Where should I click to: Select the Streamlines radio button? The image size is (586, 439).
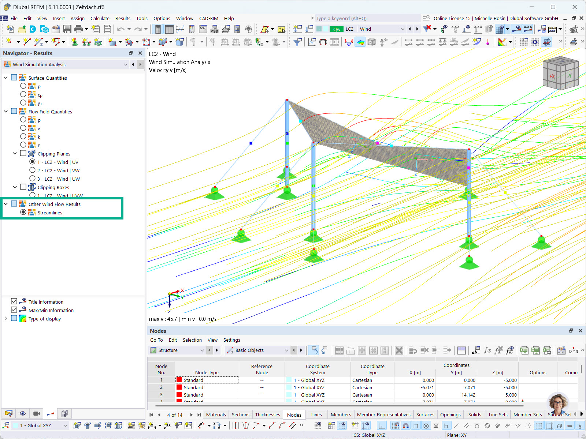pos(23,212)
